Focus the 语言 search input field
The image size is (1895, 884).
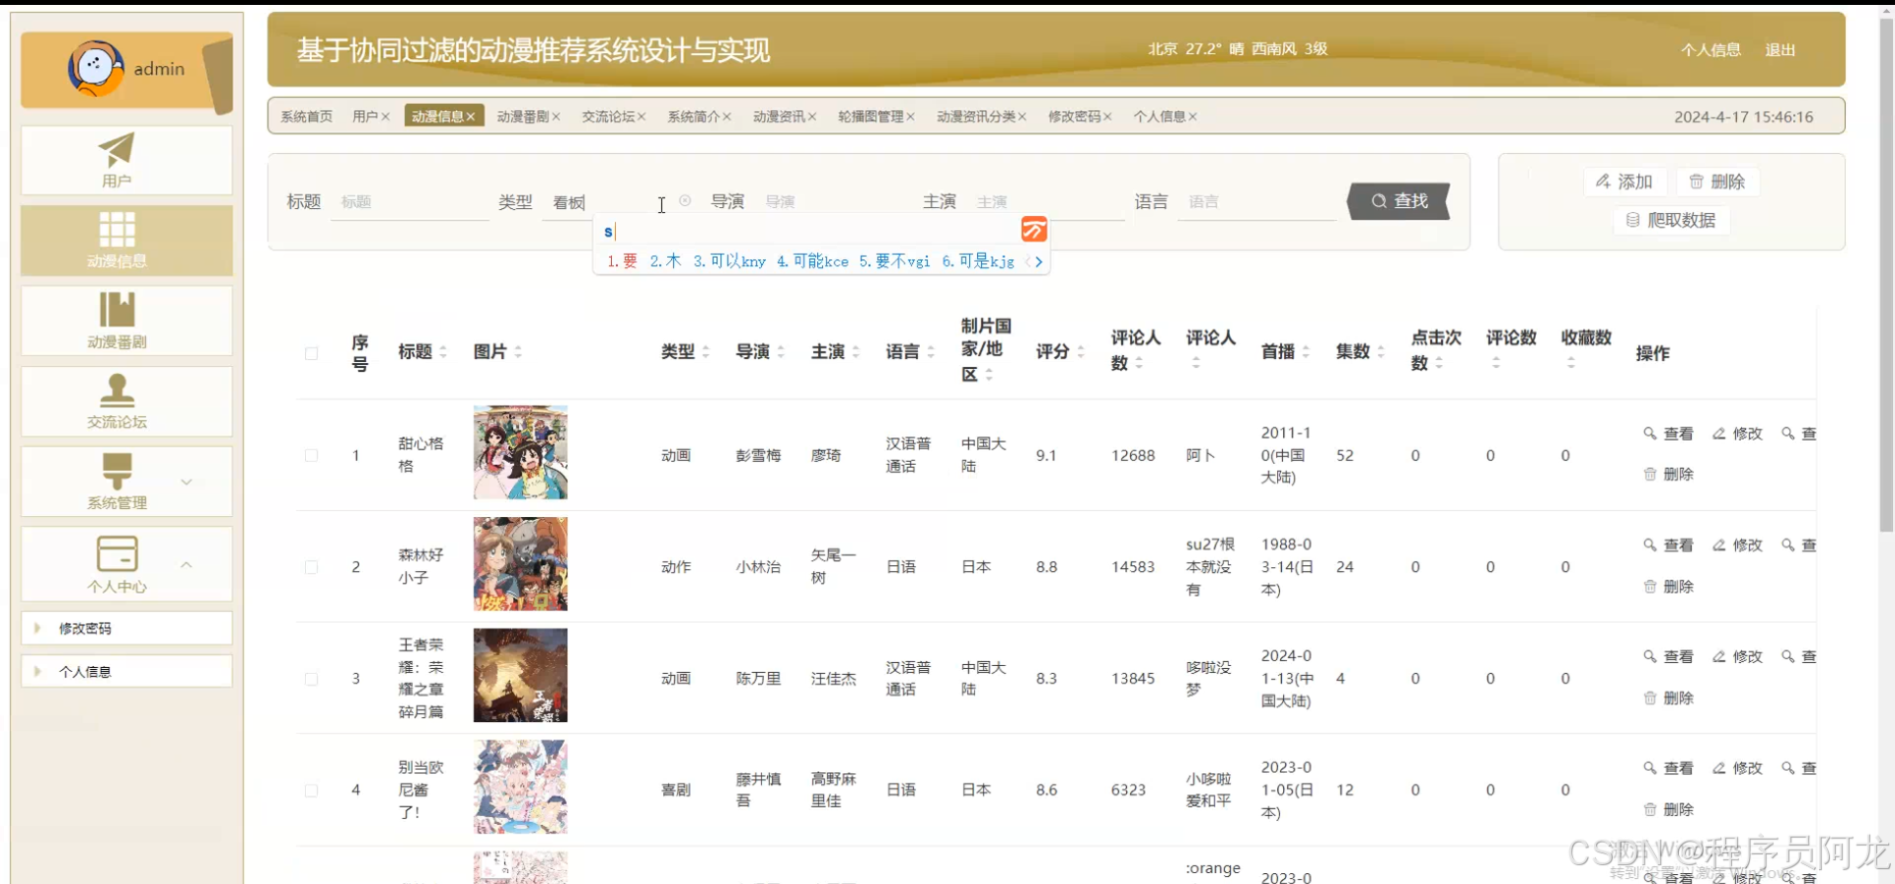click(1257, 201)
